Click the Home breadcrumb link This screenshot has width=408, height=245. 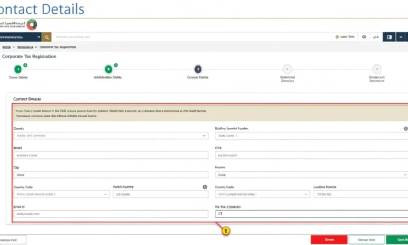click(x=6, y=47)
